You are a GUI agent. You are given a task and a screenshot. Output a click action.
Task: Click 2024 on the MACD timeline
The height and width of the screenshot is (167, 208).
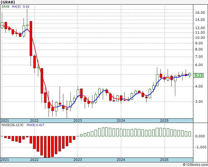tap(121, 160)
